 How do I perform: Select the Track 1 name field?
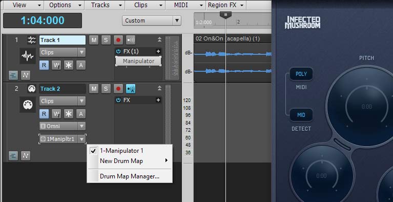coord(63,40)
